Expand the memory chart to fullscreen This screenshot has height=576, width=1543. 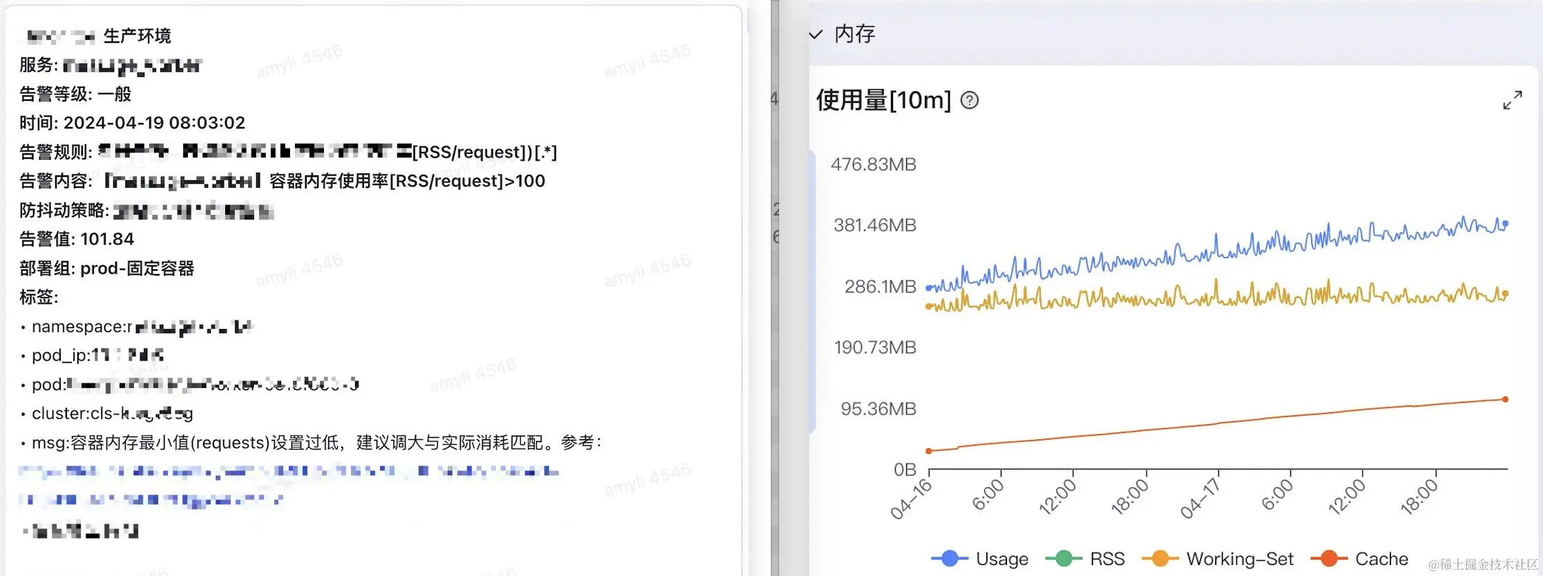pyautogui.click(x=1513, y=100)
